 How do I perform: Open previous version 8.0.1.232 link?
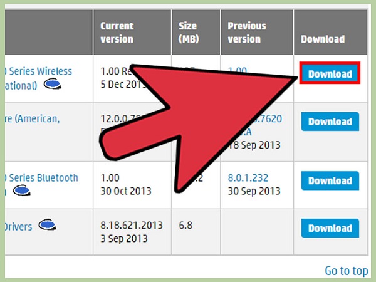point(248,177)
